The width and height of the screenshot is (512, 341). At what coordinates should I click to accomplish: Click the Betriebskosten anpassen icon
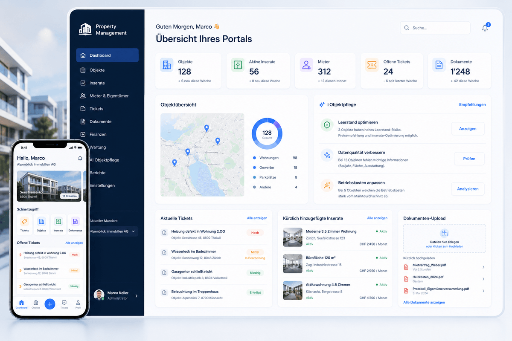click(327, 185)
